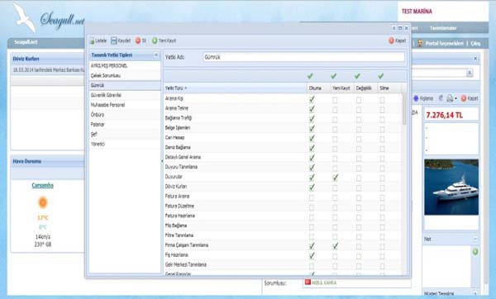Click the Çıkış menu link
The image size is (496, 299).
pyautogui.click(x=475, y=43)
